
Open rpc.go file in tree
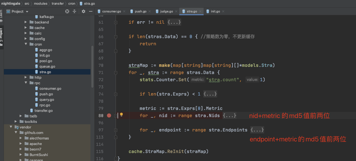pos(45,105)
